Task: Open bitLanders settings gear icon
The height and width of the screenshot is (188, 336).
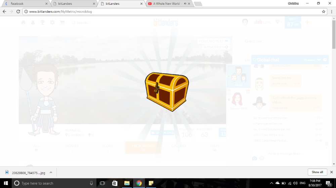Action: [52, 22]
